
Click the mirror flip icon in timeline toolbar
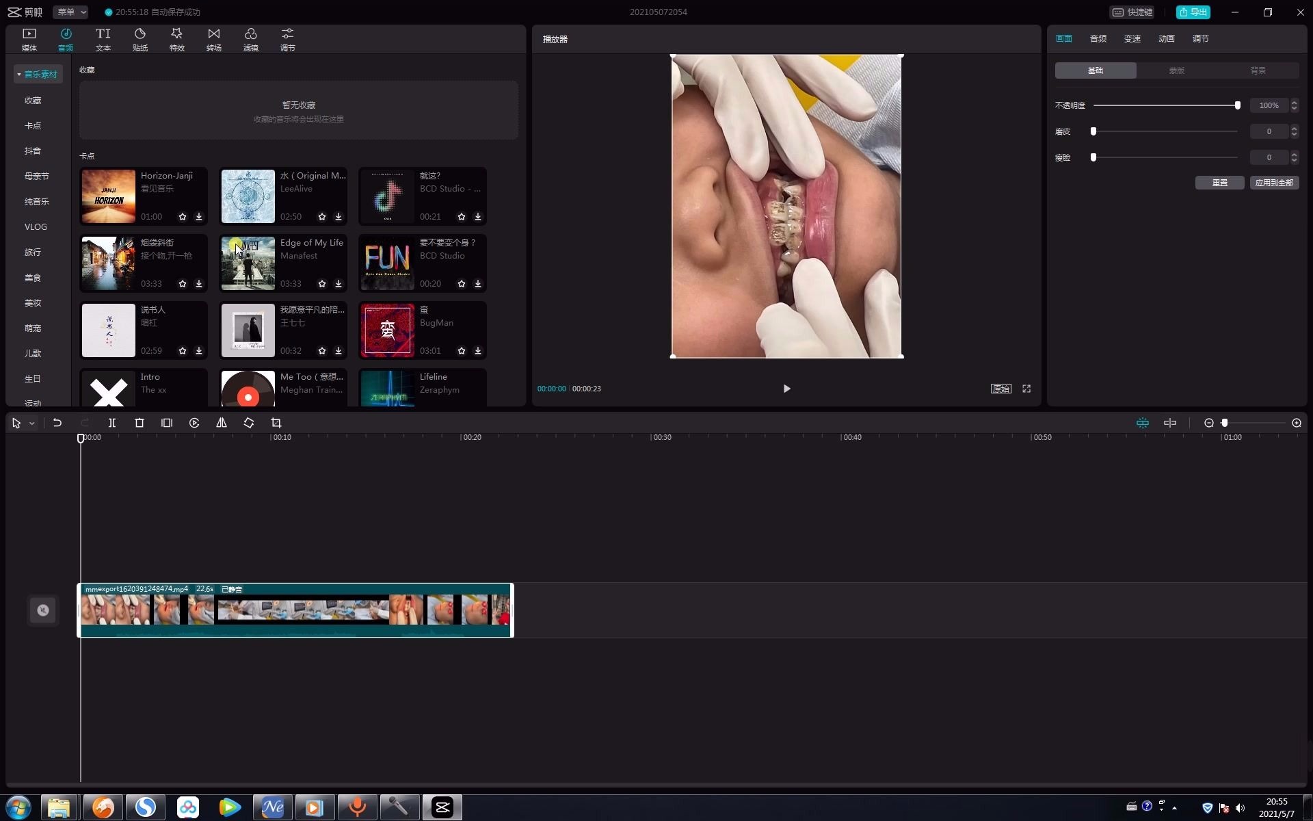click(222, 423)
